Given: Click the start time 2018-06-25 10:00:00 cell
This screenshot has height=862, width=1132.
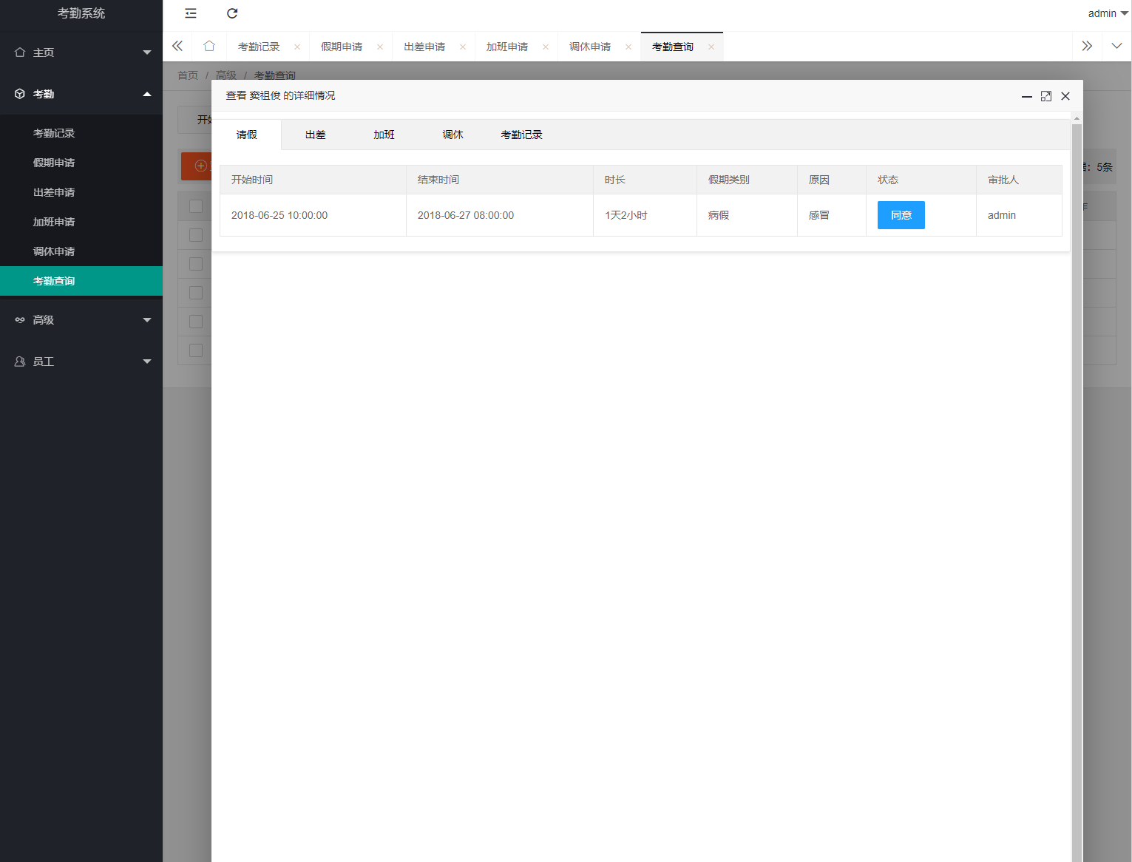Looking at the screenshot, I should 313,215.
